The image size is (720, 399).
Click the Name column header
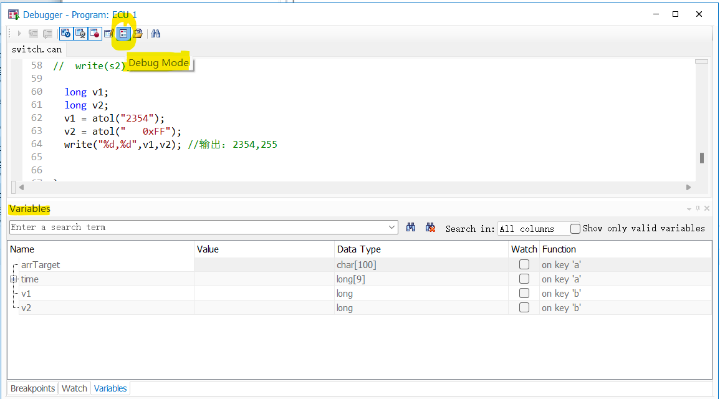point(101,249)
